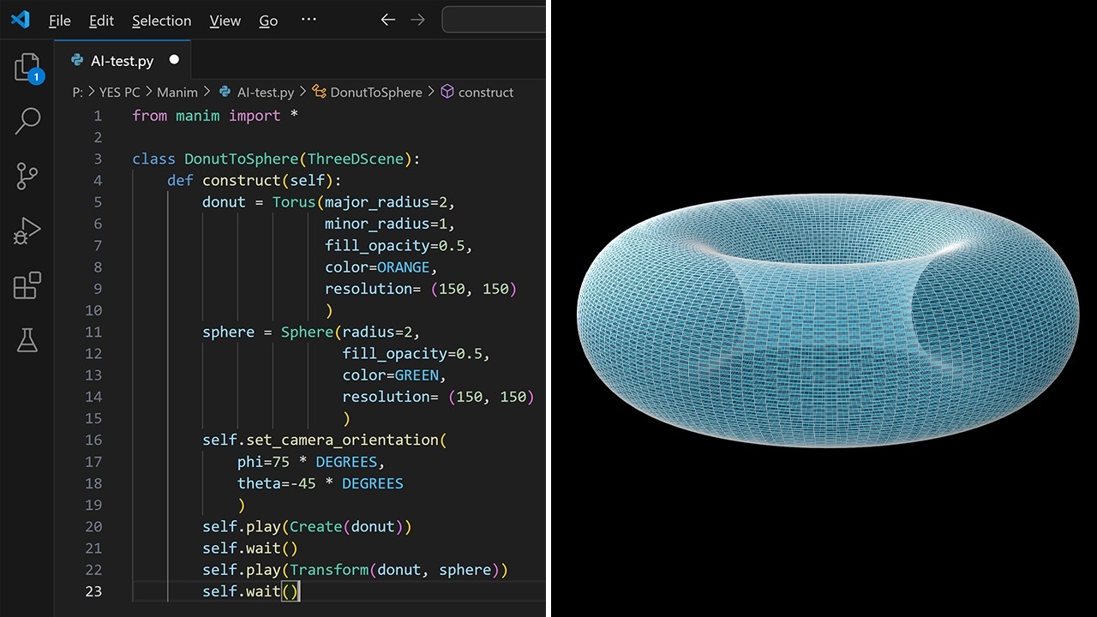
Task: Open the Search view in activity bar
Action: [x=27, y=121]
